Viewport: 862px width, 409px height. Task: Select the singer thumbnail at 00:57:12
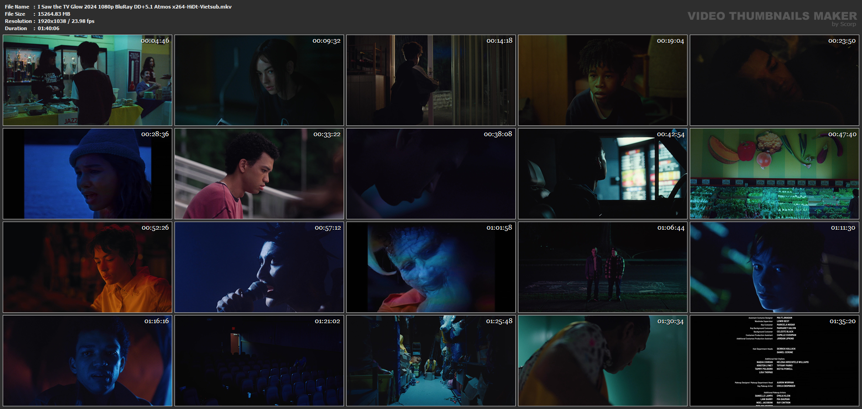[259, 267]
